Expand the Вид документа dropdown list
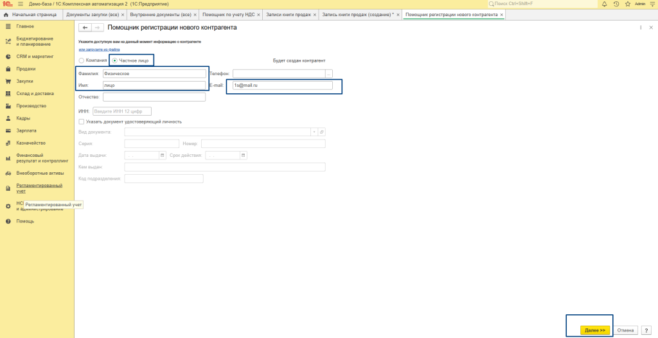The image size is (658, 338). tap(314, 132)
